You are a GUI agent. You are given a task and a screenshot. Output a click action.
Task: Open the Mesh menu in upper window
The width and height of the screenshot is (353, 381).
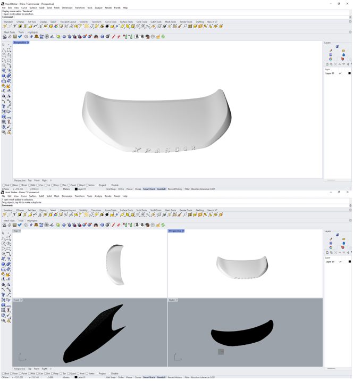point(57,8)
